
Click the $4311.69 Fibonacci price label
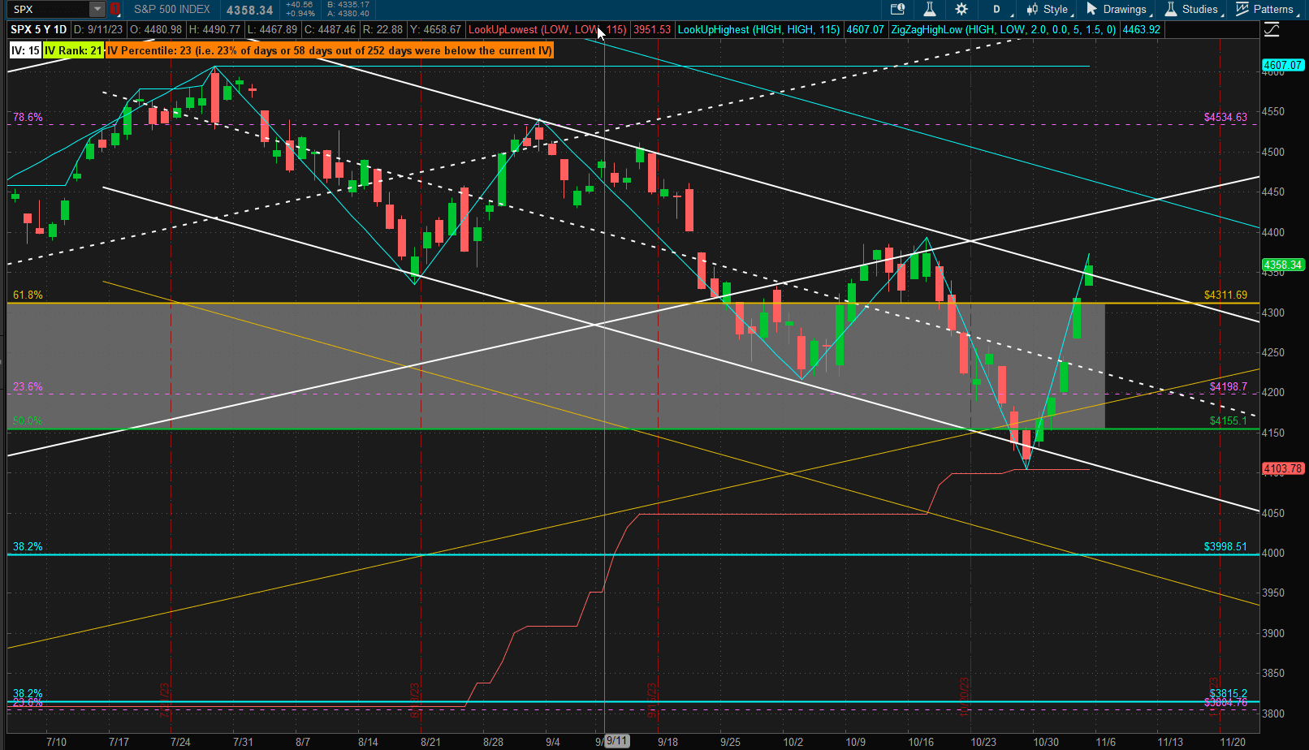click(1225, 295)
